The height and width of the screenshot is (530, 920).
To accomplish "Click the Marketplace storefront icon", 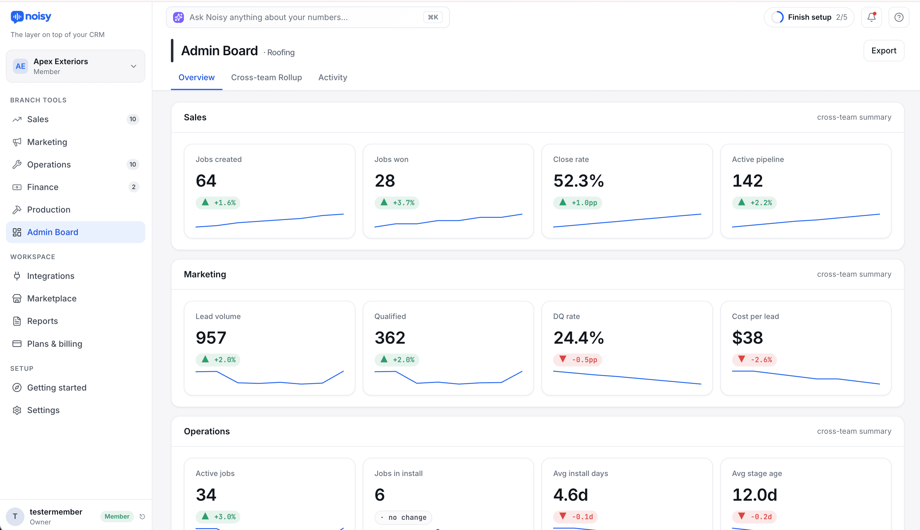I will [x=17, y=299].
